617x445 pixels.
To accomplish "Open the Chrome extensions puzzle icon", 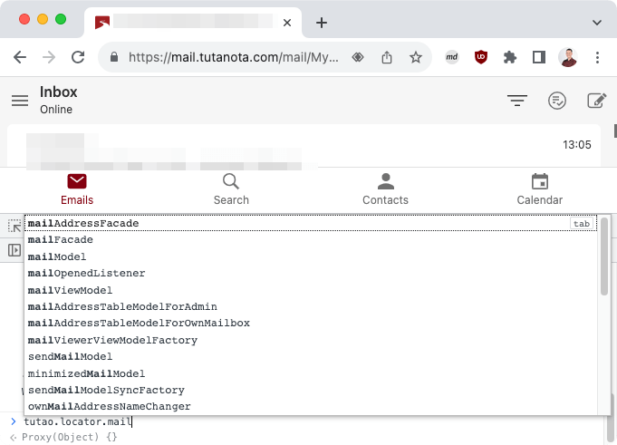I will [x=509, y=57].
